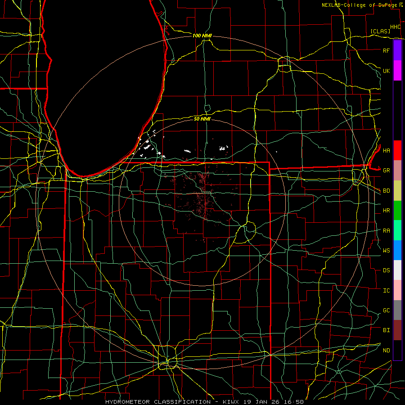Click the BI dark red legend swatch
This screenshot has height=405, width=405.
tap(397, 330)
